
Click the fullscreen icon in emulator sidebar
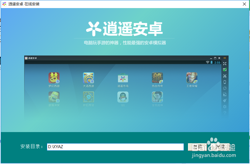tap(225, 64)
